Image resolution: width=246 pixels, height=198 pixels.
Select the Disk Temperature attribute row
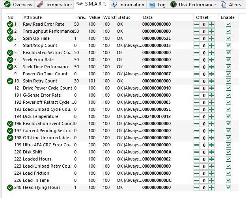click(123, 116)
